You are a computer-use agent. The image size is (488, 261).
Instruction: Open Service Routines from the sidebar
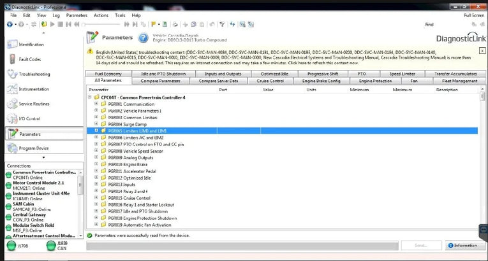[x=34, y=104]
